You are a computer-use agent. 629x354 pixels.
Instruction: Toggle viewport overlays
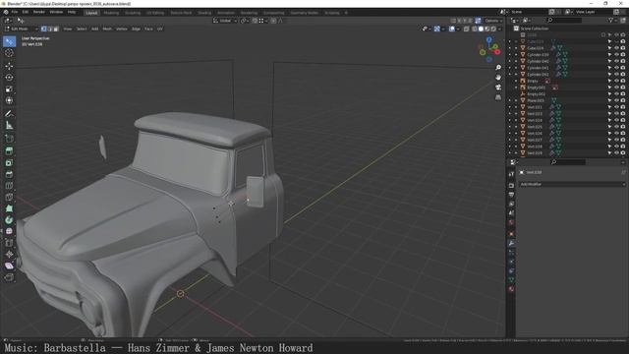tap(452, 29)
